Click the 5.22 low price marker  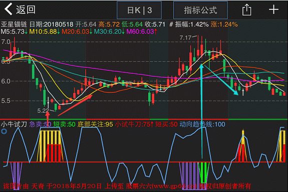pos(43,111)
